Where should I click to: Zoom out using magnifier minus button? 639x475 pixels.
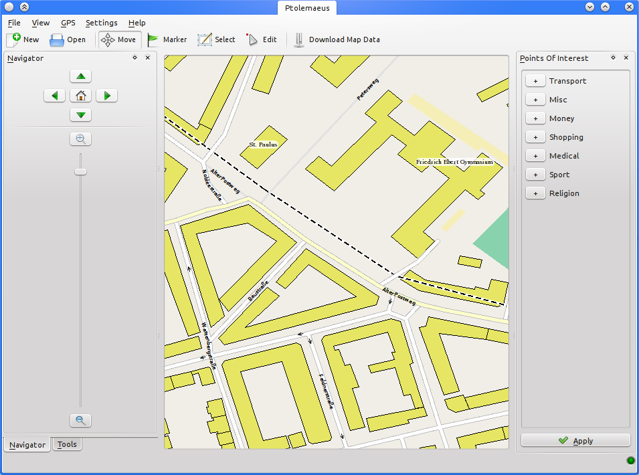[x=80, y=421]
